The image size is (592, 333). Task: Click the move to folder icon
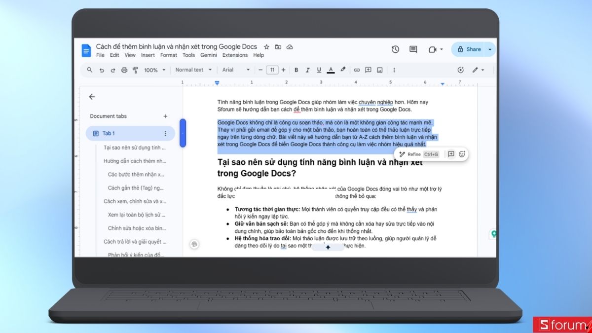coord(278,47)
